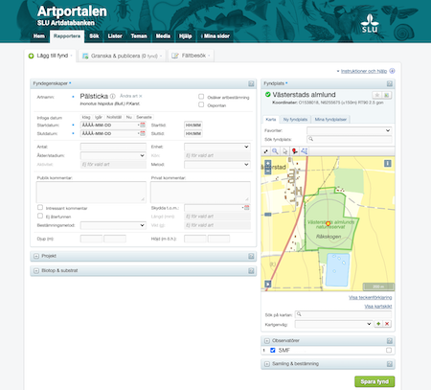
Task: Click the info icon next to Pälsticka
Action: coord(113,96)
